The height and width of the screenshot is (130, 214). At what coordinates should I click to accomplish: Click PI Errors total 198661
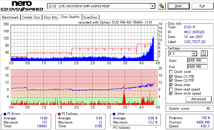point(42,126)
